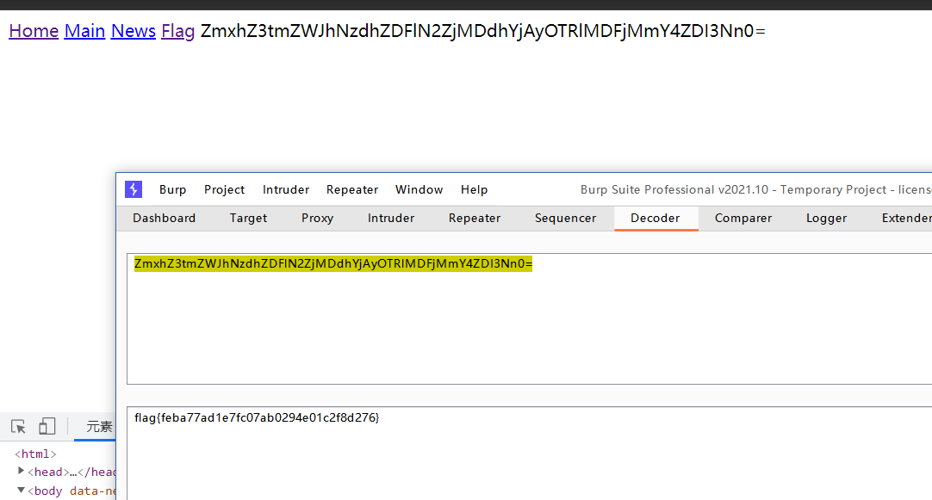Click the base64 string on the webpage
Screen dimensions: 932x500
pyautogui.click(x=482, y=31)
